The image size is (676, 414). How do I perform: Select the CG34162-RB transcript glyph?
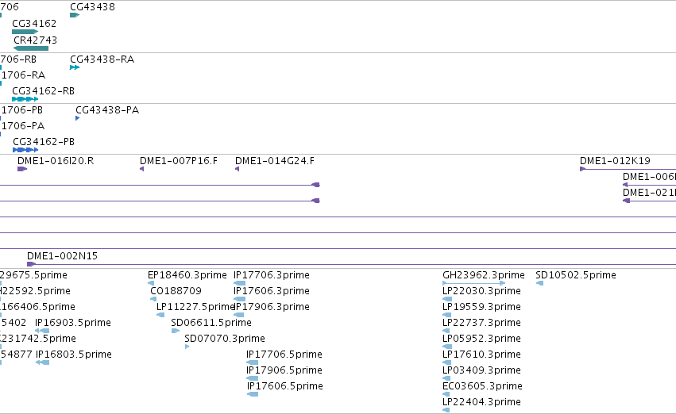click(x=25, y=99)
